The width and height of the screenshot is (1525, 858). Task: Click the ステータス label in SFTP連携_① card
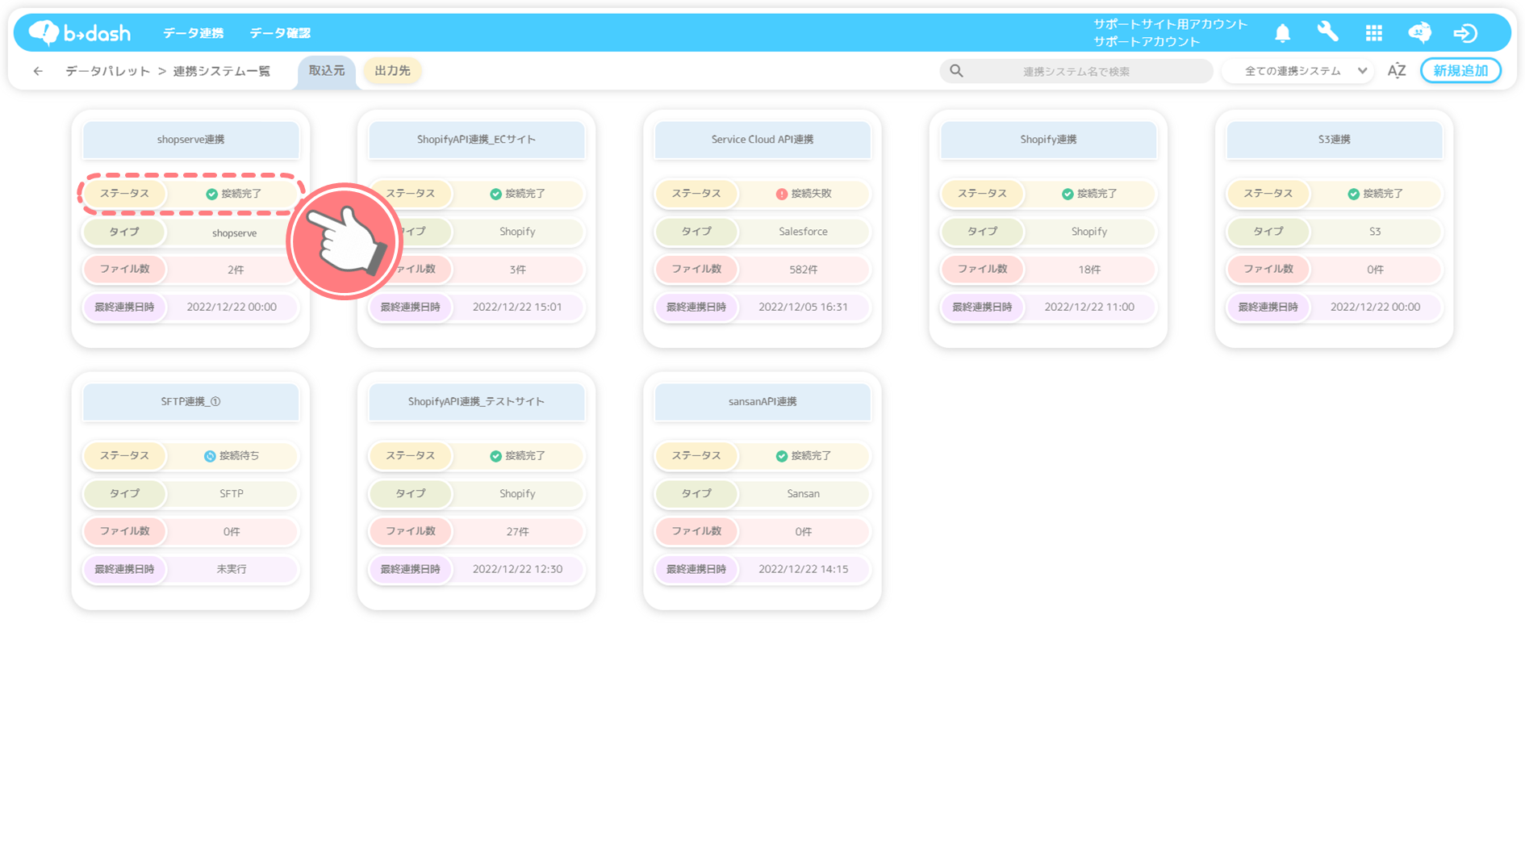point(124,456)
